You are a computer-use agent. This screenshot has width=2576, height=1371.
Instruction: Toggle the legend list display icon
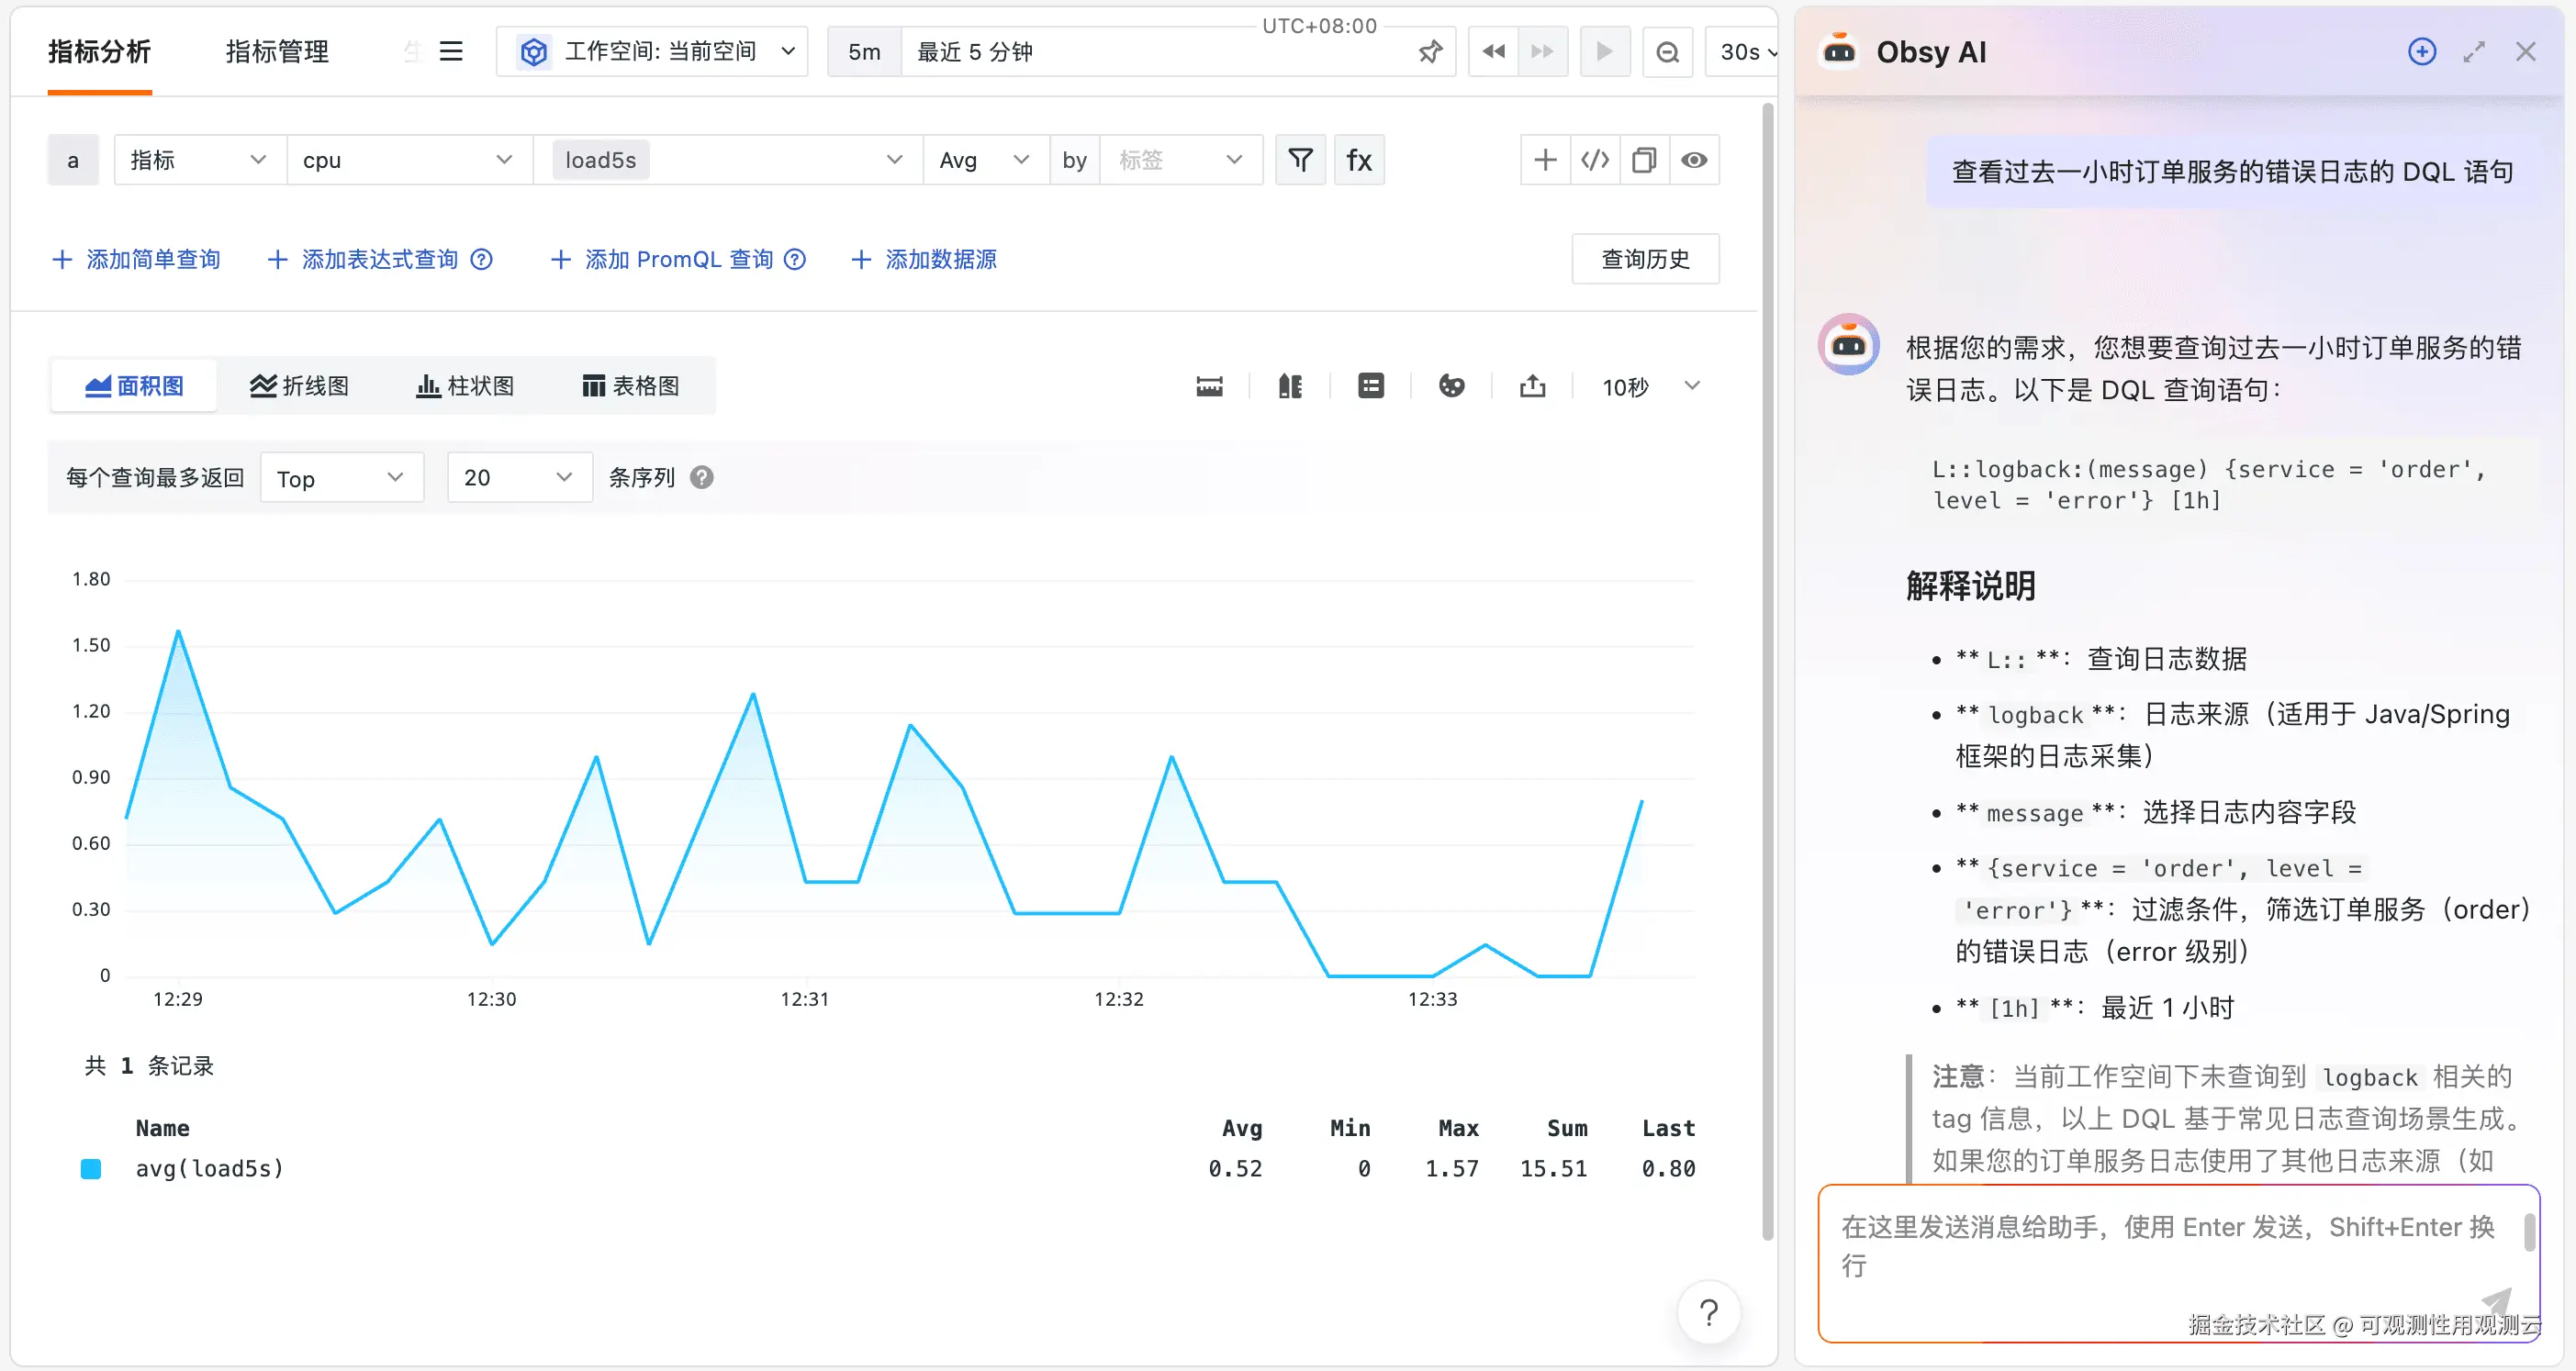tap(1371, 386)
